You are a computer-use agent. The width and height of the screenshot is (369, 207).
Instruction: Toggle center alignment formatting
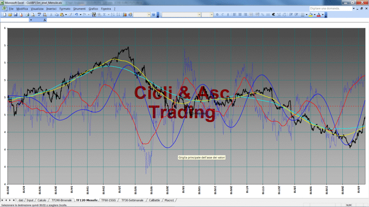point(240,14)
